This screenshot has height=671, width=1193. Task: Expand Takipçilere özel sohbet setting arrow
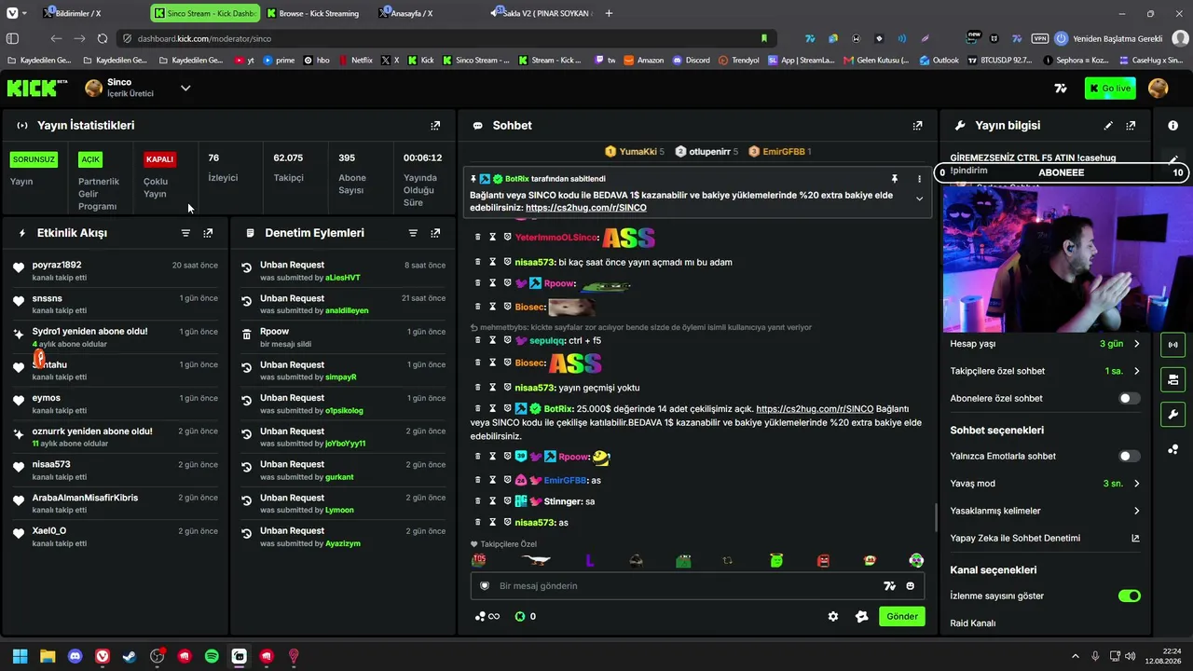point(1136,371)
